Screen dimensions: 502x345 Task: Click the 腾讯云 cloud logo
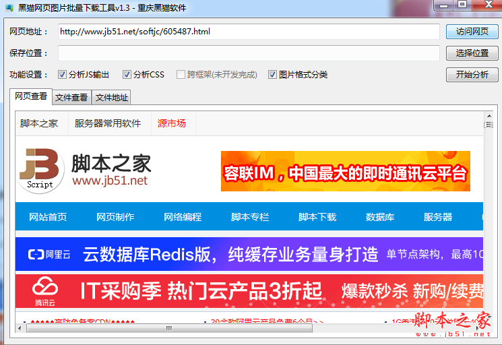coord(45,291)
